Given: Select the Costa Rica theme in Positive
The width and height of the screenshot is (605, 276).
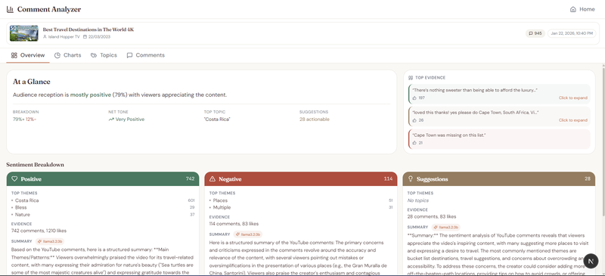Looking at the screenshot, I should (x=103, y=200).
